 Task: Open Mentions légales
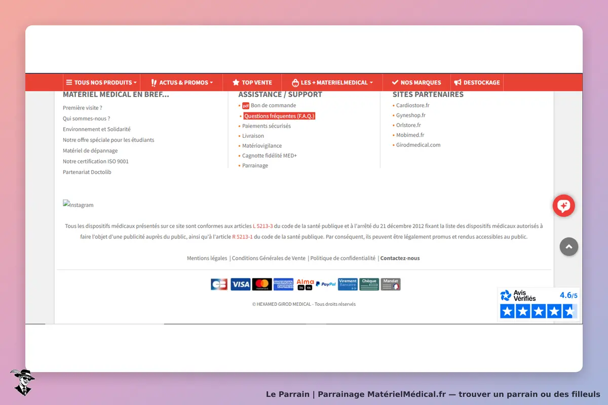tap(207, 258)
